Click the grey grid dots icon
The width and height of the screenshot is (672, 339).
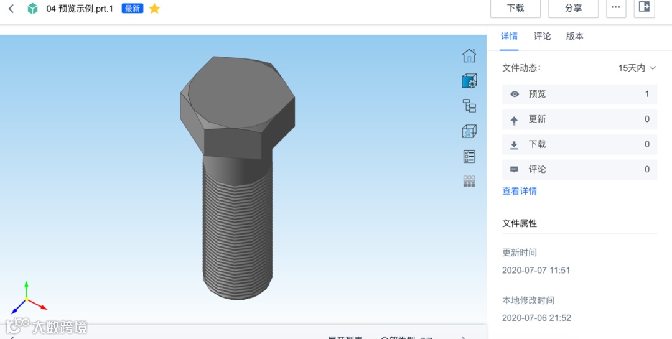coord(469,181)
